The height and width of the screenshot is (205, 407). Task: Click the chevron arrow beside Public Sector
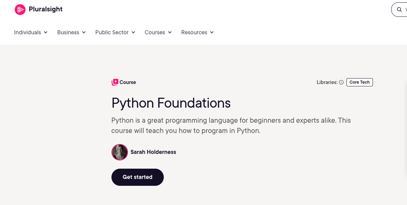[133, 33]
